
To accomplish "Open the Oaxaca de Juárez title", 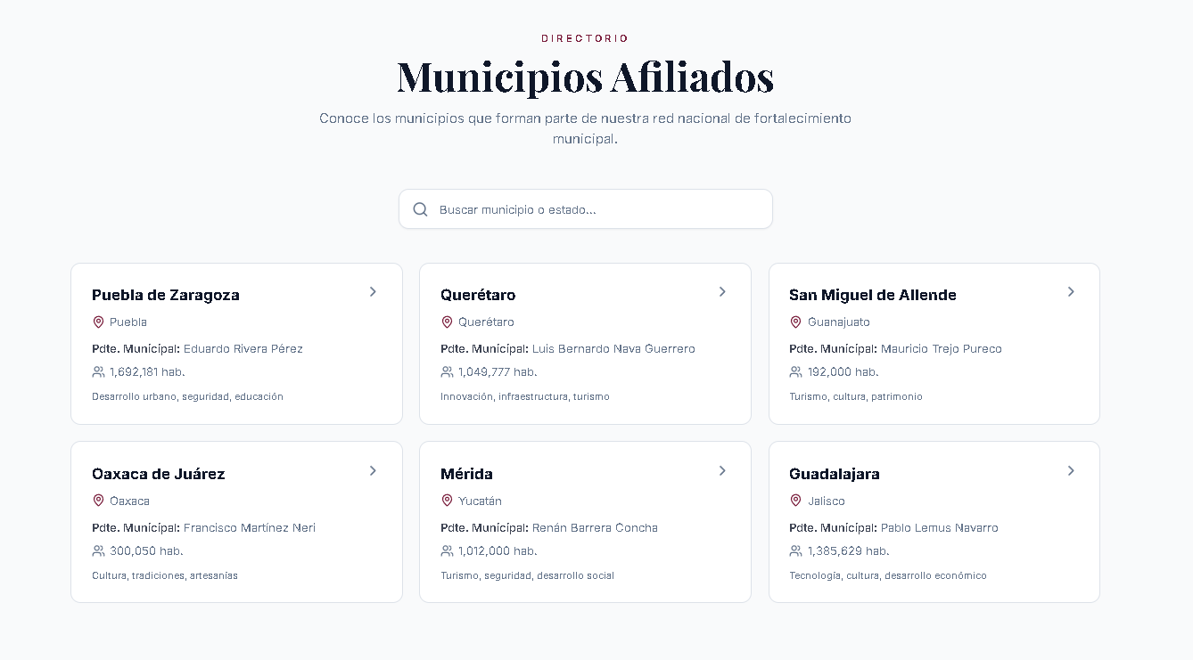I will coord(158,474).
